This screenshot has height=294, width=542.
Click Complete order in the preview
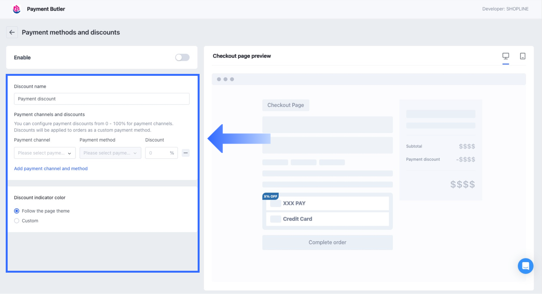pyautogui.click(x=327, y=242)
